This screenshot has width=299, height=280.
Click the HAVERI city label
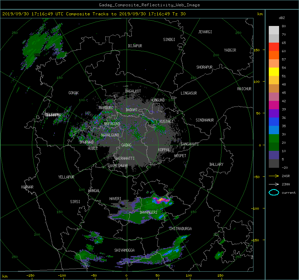[115, 199]
